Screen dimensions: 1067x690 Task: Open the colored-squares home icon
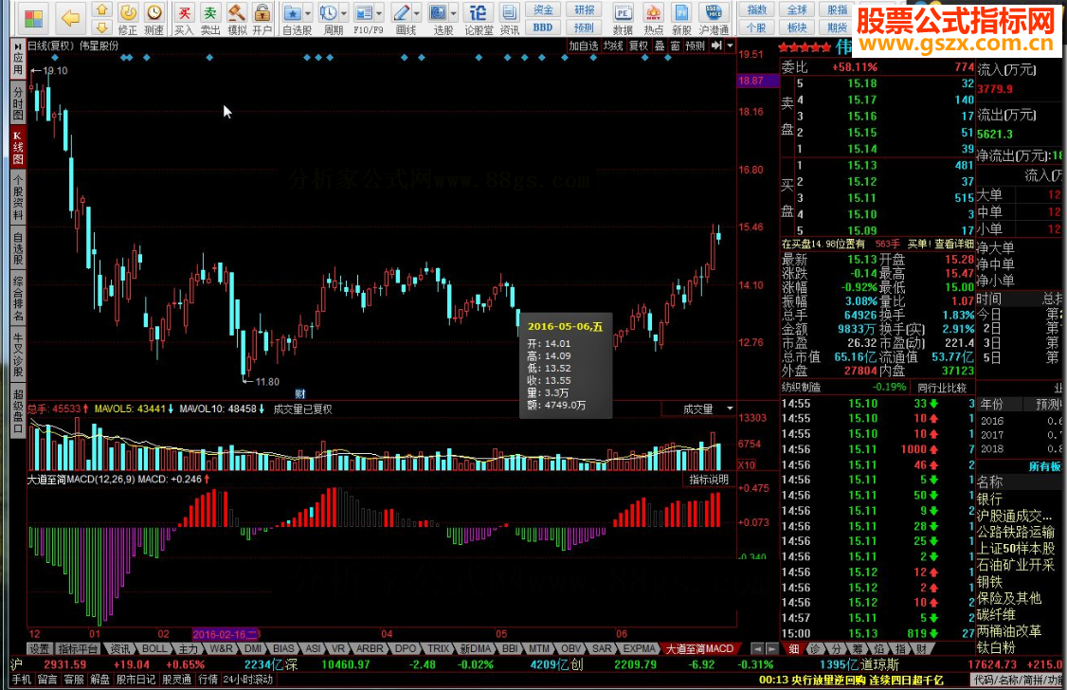point(32,18)
